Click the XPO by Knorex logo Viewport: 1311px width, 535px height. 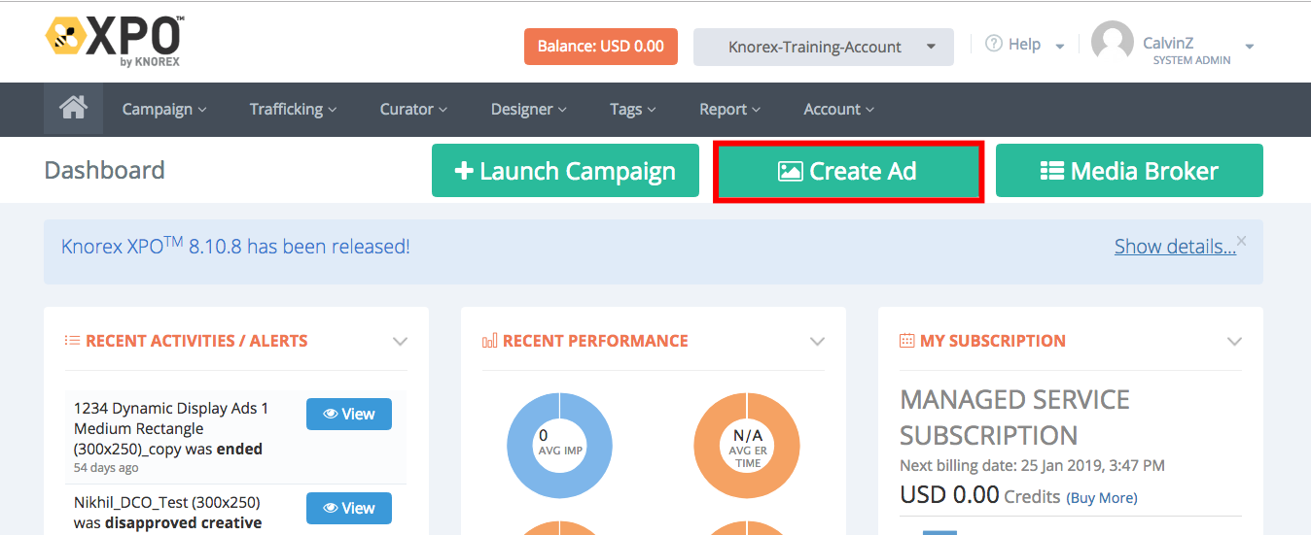[113, 42]
